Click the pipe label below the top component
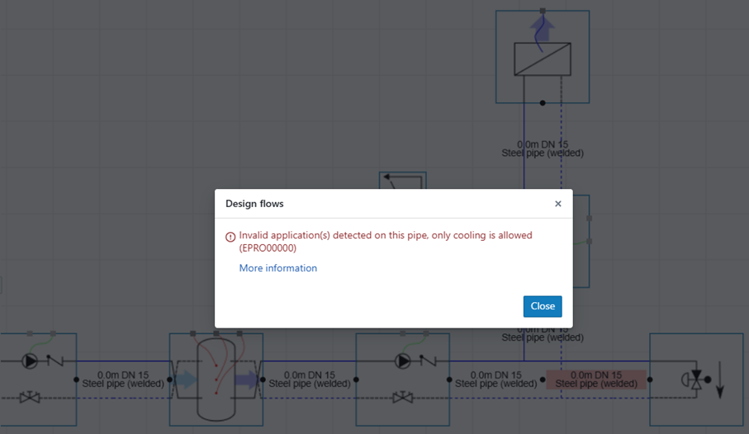The height and width of the screenshot is (434, 749). 542,149
